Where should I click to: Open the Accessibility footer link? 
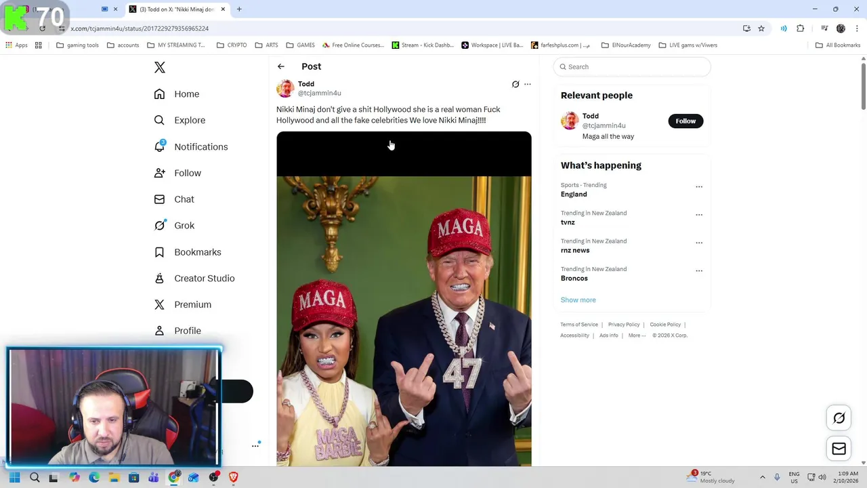coord(574,335)
